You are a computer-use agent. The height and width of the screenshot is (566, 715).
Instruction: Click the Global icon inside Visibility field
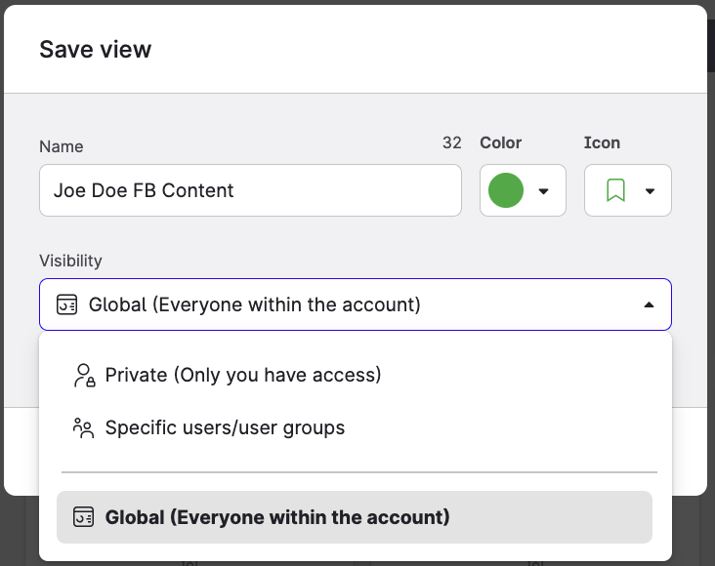[67, 304]
